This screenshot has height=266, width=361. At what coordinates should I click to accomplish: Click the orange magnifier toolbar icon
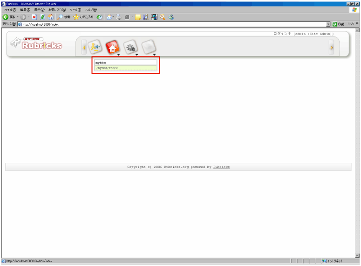pos(163,17)
